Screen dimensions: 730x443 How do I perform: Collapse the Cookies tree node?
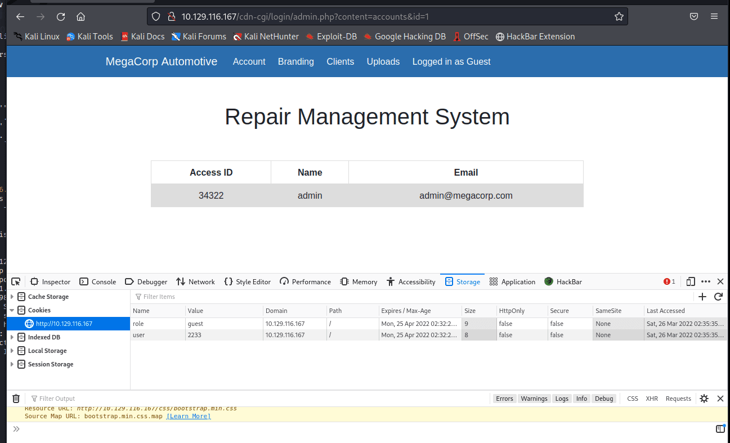12,310
